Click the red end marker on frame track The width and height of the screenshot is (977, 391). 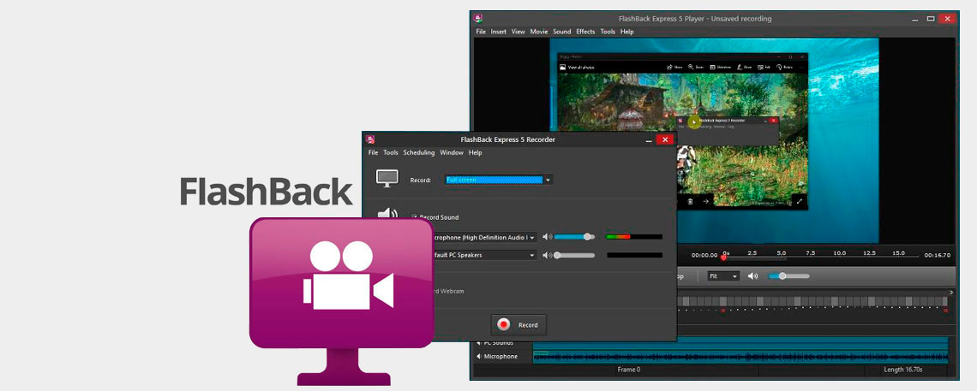tap(945, 311)
